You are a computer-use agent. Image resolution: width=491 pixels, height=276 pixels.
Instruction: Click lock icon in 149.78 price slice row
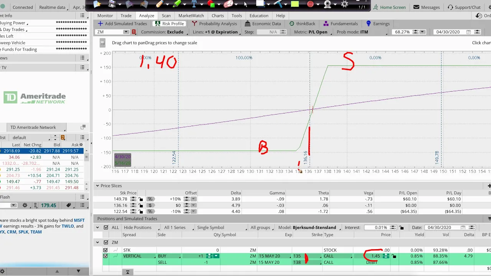coord(141,199)
